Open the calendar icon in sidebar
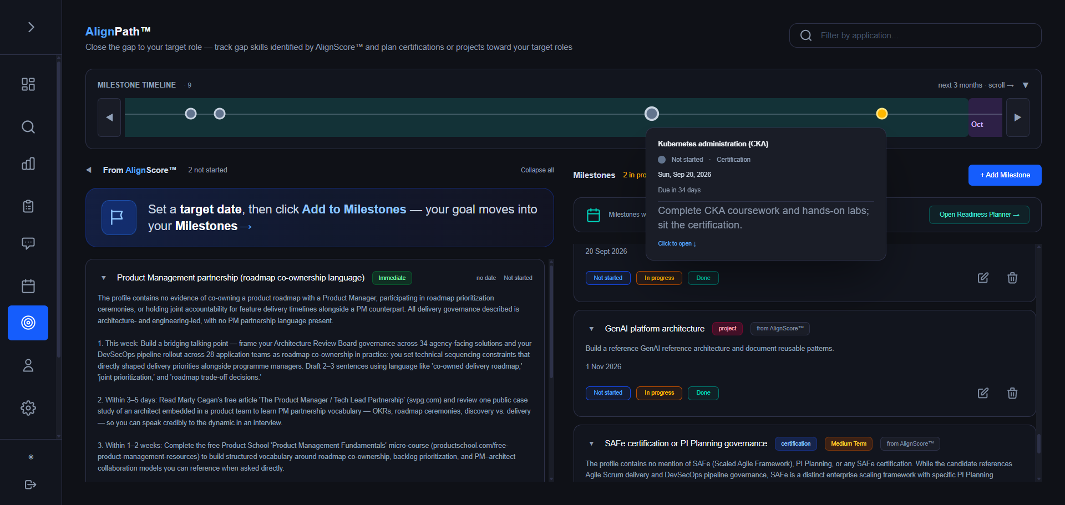1065x505 pixels. pyautogui.click(x=28, y=286)
